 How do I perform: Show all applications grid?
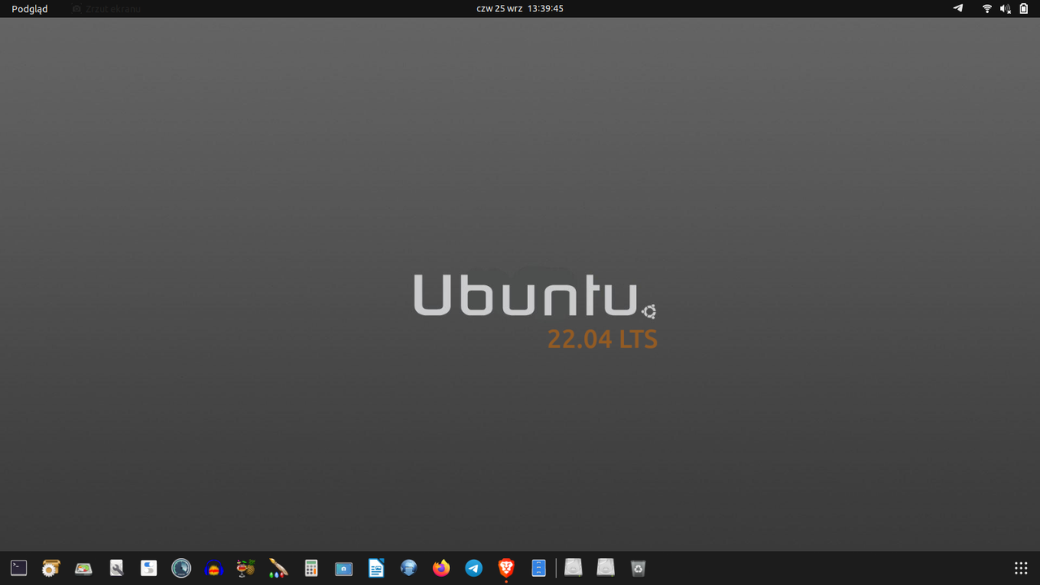1021,569
